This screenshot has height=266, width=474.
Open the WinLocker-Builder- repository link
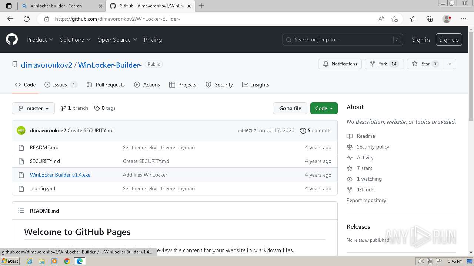110,65
